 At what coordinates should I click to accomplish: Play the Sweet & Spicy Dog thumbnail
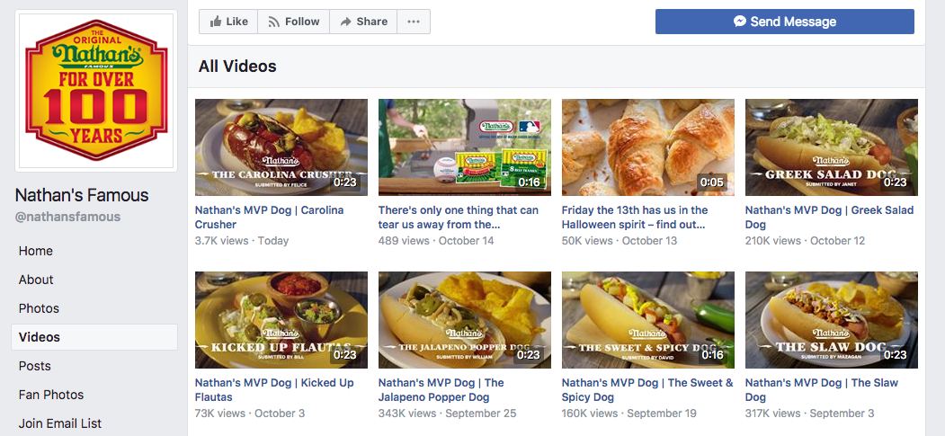pyautogui.click(x=648, y=320)
